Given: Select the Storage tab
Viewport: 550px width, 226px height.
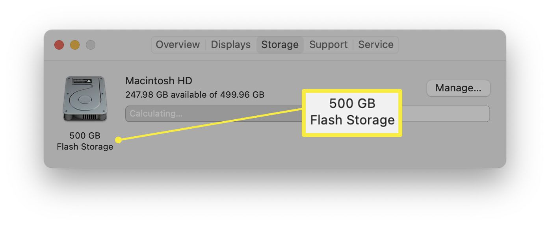Looking at the screenshot, I should point(280,45).
